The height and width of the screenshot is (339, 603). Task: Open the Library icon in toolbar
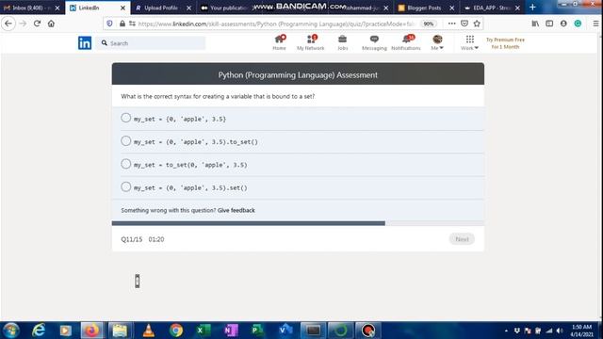click(535, 24)
